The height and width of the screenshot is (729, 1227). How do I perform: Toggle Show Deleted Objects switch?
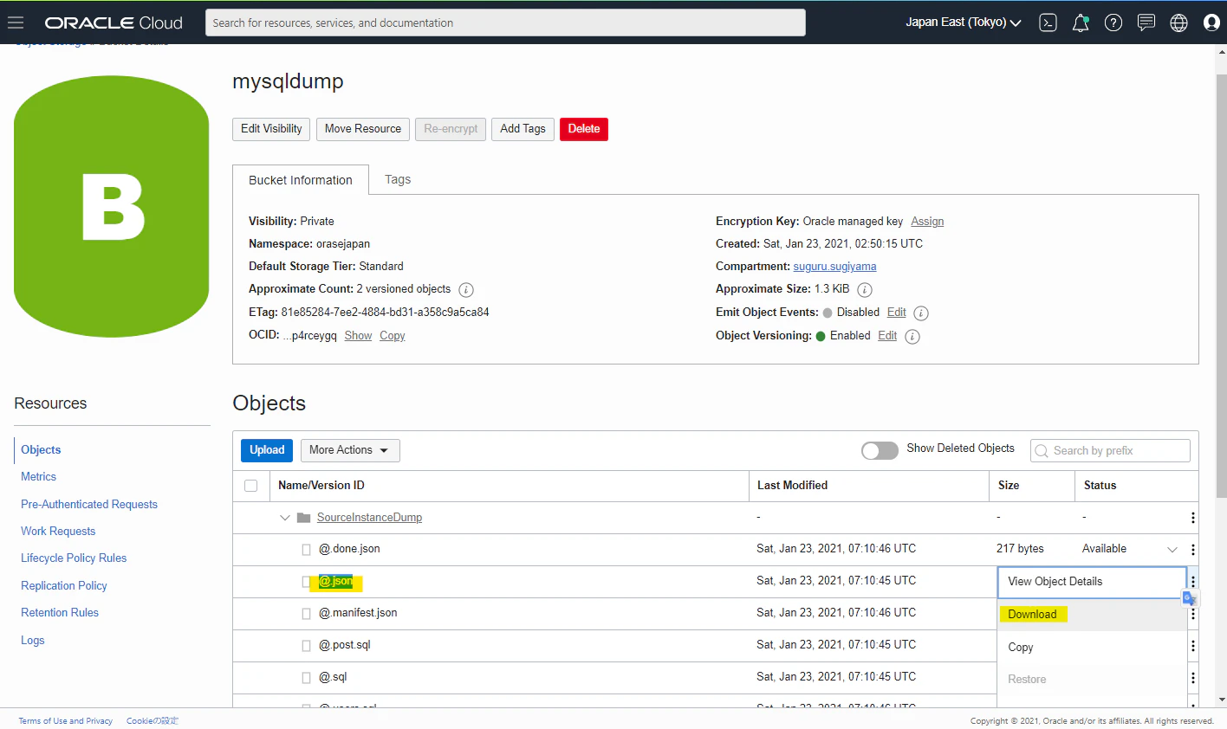pos(880,450)
